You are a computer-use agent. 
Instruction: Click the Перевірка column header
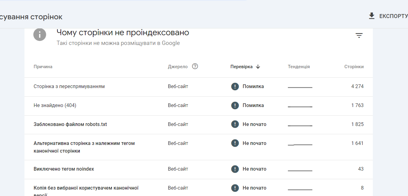(x=241, y=67)
